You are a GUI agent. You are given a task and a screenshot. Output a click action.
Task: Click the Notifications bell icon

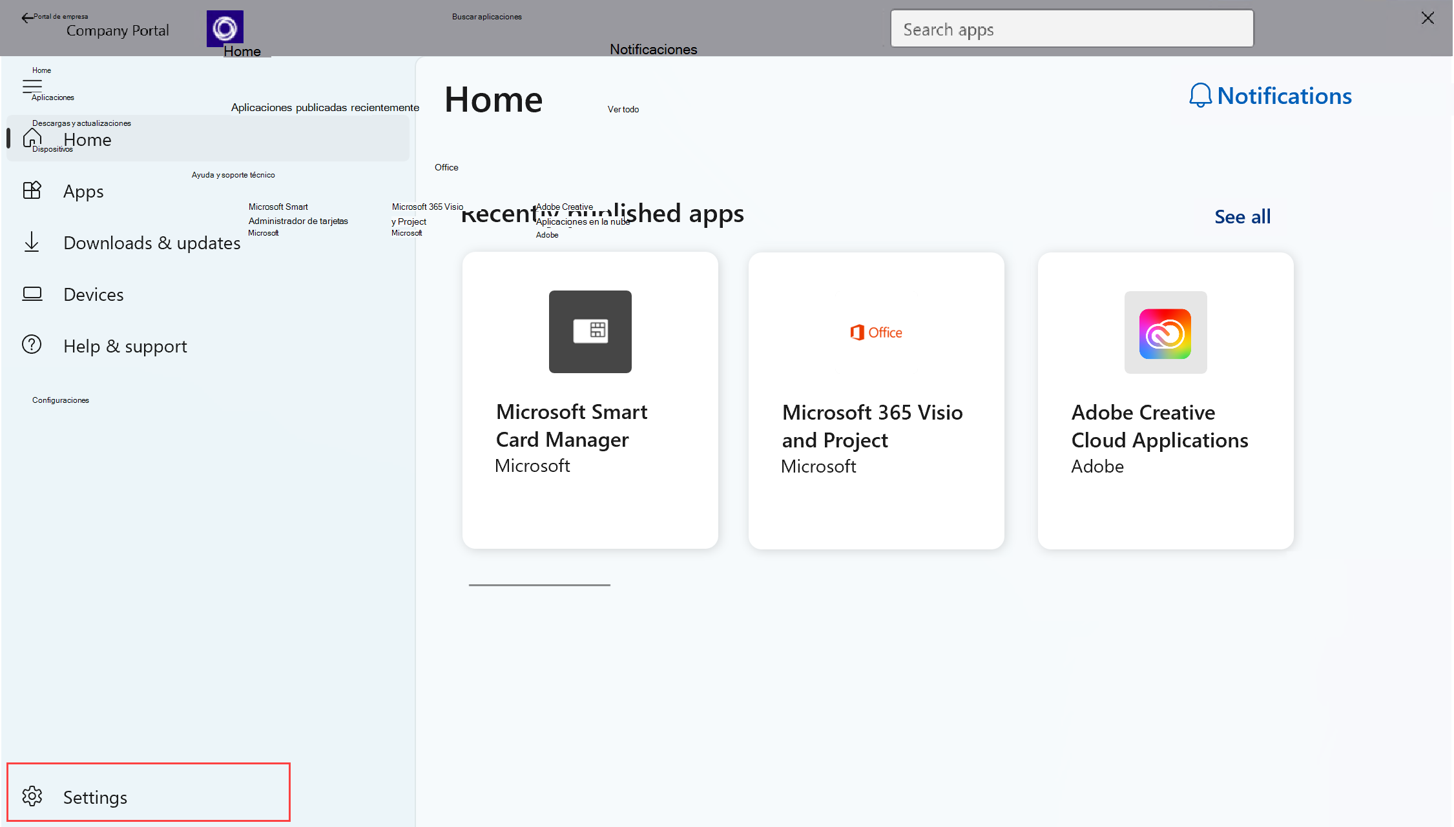point(1198,95)
